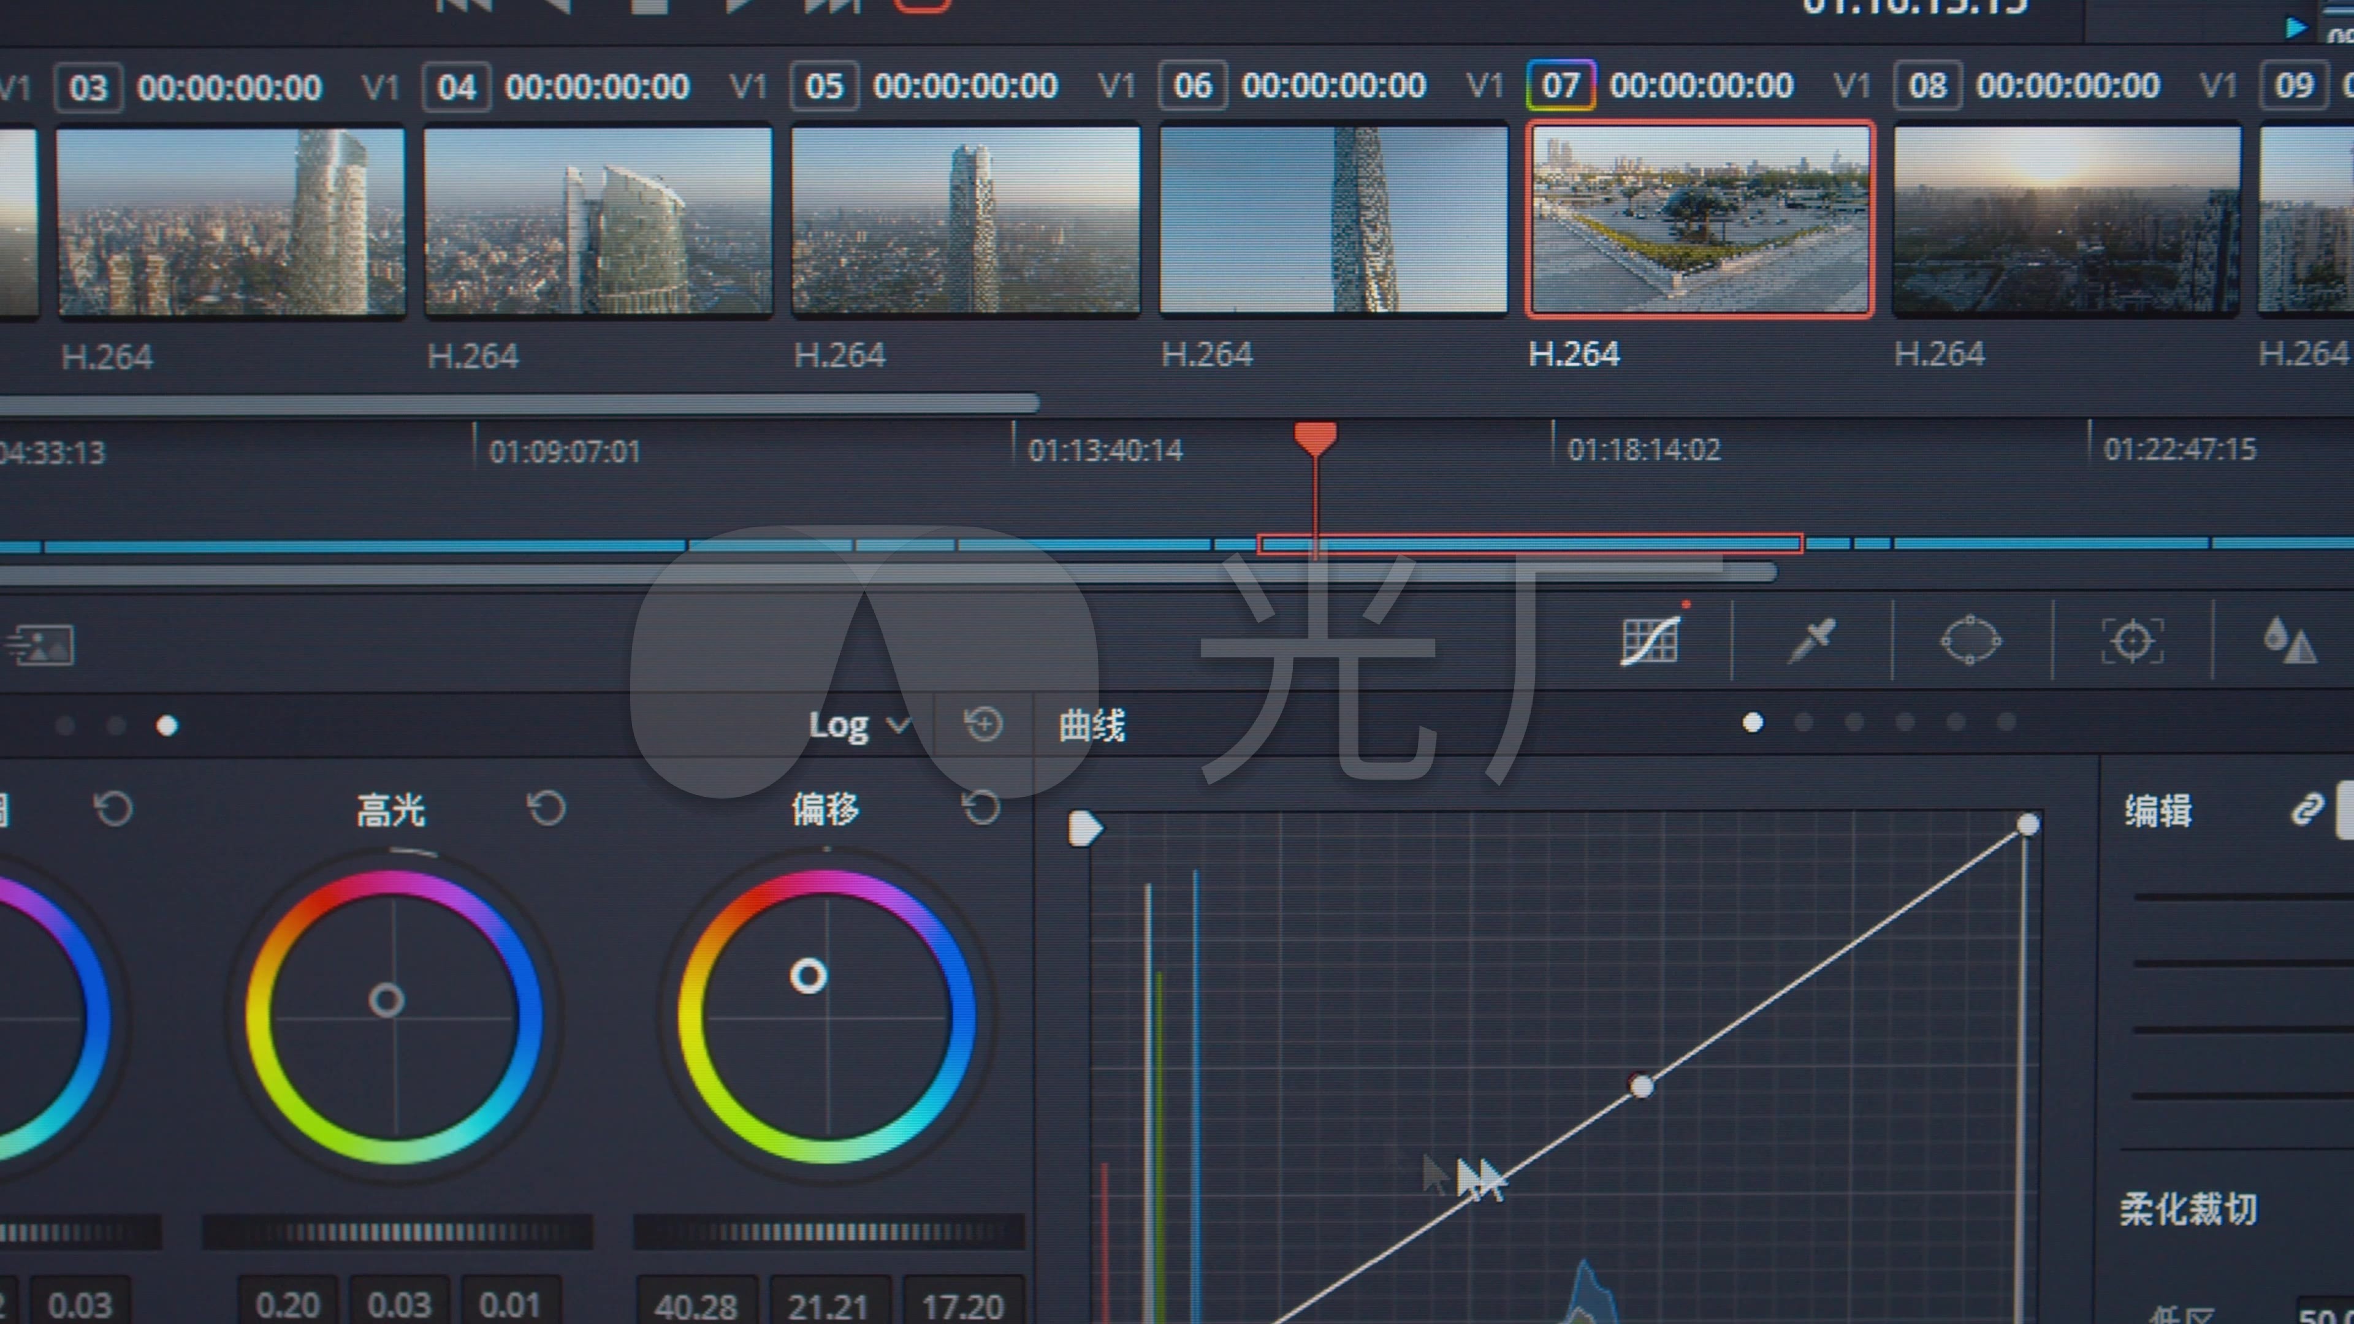
Task: Reset all Log wheels icon
Action: (x=983, y=725)
